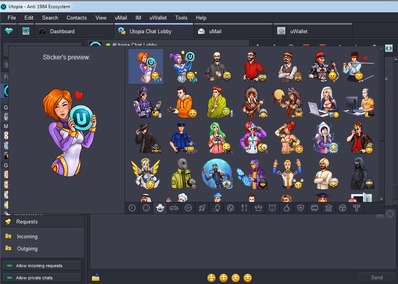Image resolution: width=398 pixels, height=284 pixels.
Task: Toggle Allow private chats
Action: (x=42, y=278)
